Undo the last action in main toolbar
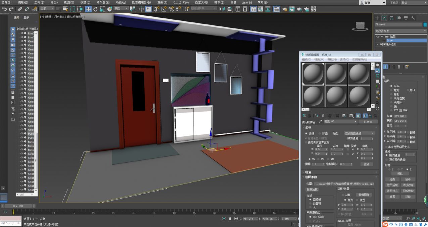 (4, 9)
